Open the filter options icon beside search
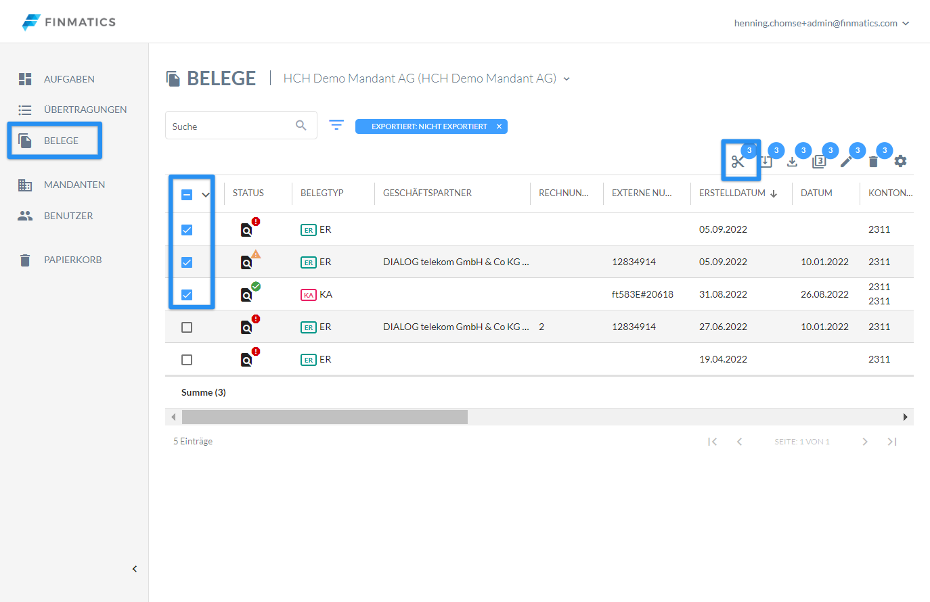 (336, 125)
